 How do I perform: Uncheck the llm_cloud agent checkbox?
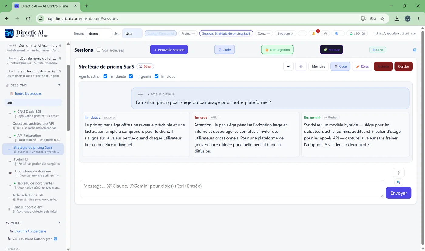(157, 76)
